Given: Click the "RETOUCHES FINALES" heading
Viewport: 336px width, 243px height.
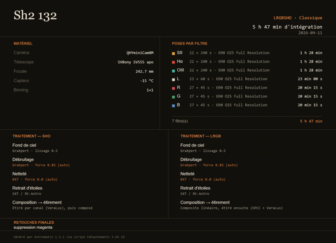Looking at the screenshot, I should pyautogui.click(x=34, y=222).
